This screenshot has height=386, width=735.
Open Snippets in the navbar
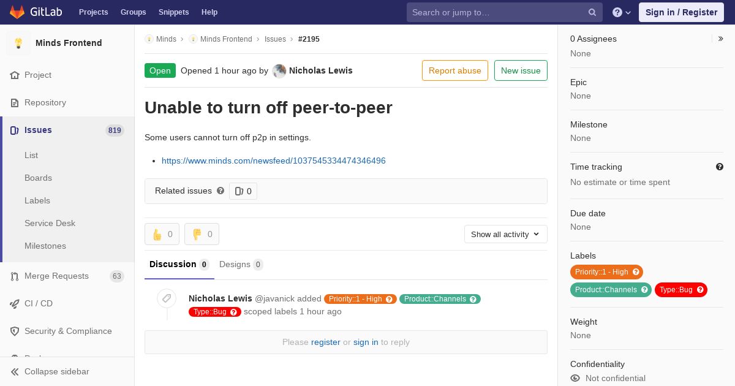point(174,12)
